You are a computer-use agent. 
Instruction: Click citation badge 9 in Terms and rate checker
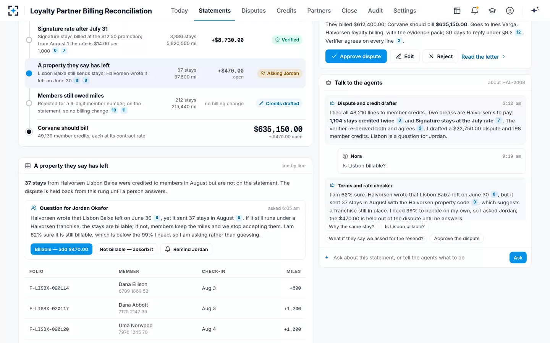[474, 202]
